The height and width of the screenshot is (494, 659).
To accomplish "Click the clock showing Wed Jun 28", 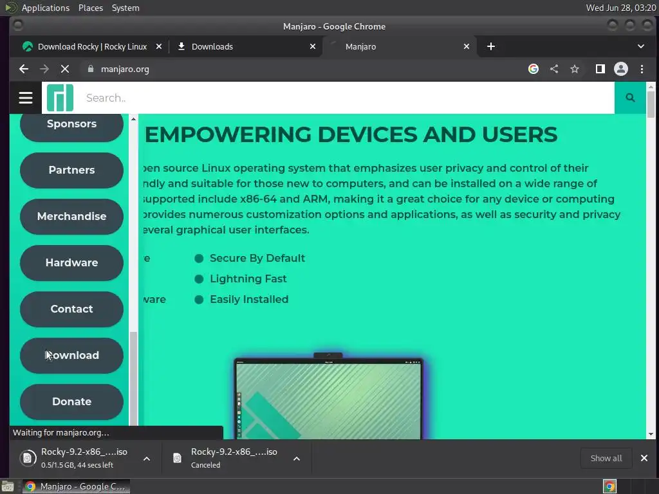I will click(x=621, y=8).
